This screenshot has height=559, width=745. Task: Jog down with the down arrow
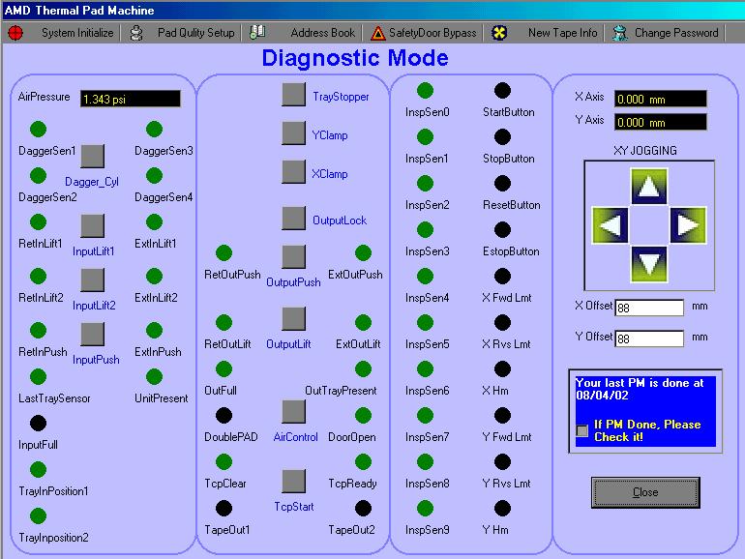coord(649,264)
